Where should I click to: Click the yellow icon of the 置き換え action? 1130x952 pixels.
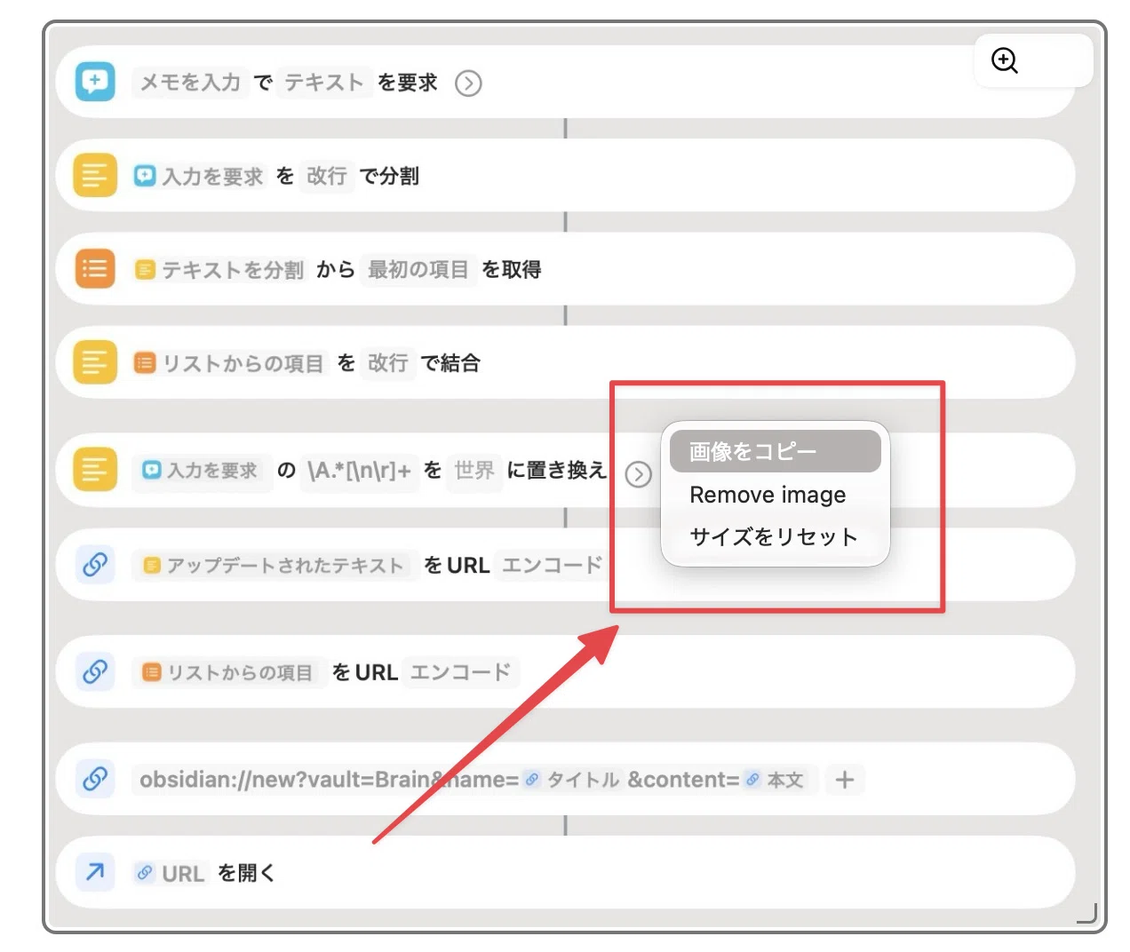(x=95, y=470)
